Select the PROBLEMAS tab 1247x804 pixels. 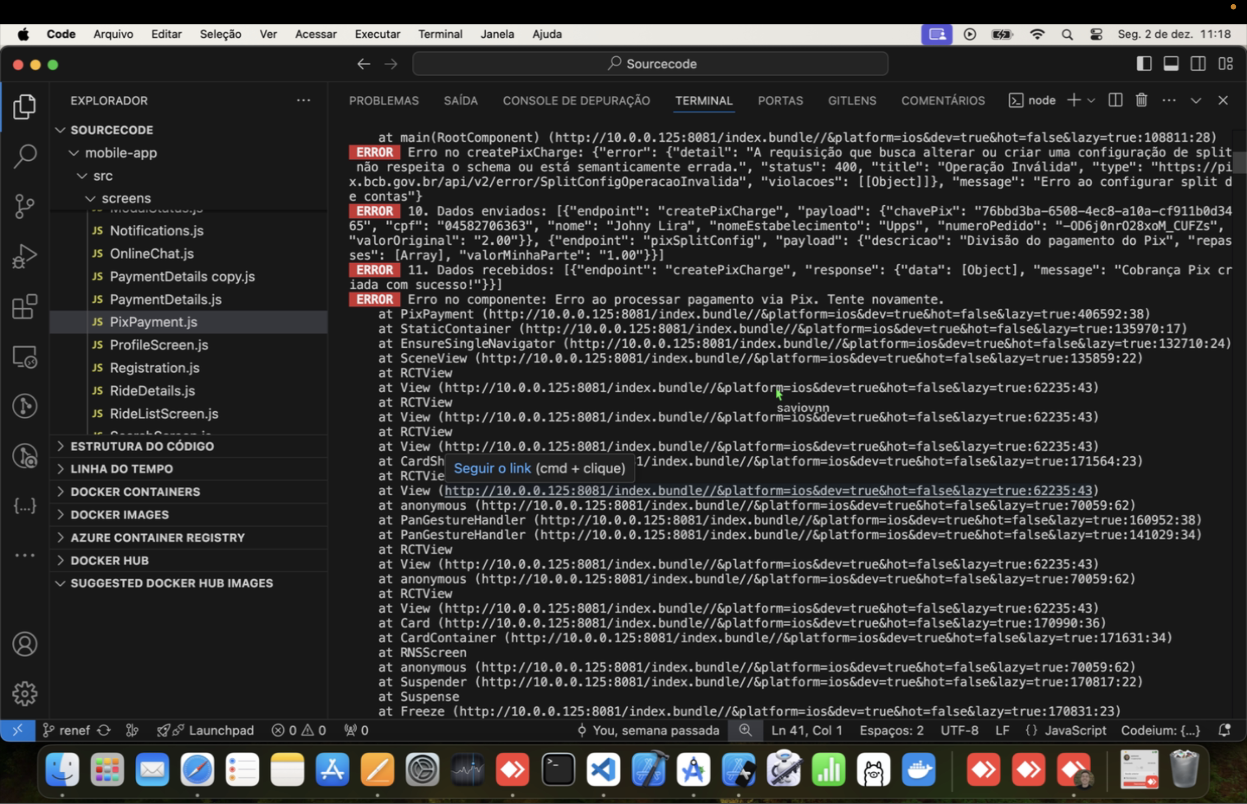pos(383,101)
